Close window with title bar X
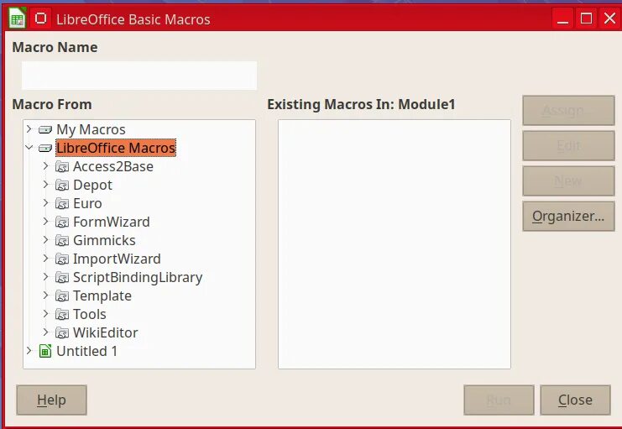Image resolution: width=622 pixels, height=429 pixels. tap(609, 18)
